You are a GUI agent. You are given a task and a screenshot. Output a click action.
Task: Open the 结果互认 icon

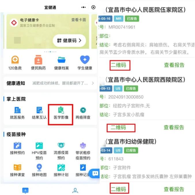point(39,110)
